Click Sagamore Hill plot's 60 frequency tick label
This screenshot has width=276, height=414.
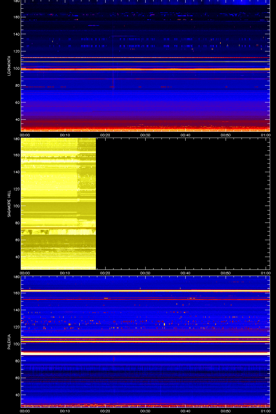[x=17, y=240]
